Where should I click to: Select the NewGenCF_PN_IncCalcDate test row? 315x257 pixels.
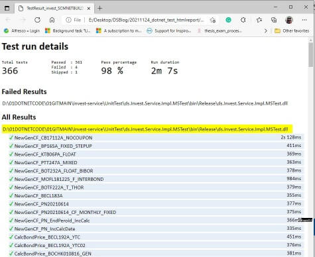tap(157, 229)
